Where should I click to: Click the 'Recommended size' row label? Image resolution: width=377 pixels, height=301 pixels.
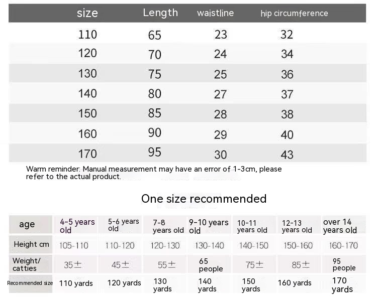(30, 283)
